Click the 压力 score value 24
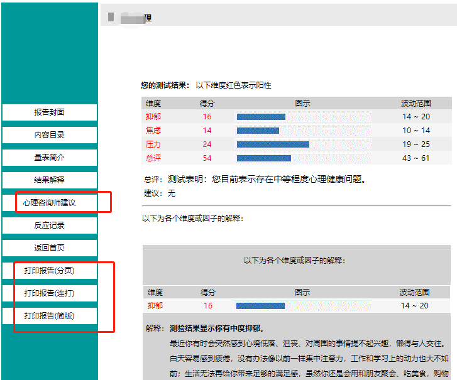The width and height of the screenshot is (457, 380). 207,144
